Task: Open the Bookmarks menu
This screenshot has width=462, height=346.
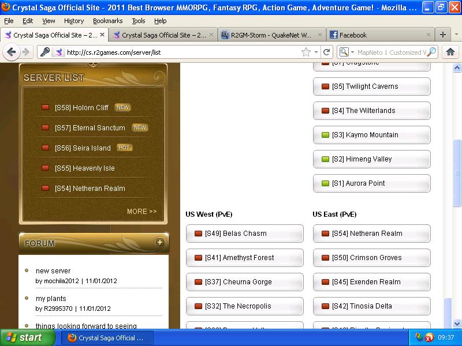Action: pyautogui.click(x=107, y=21)
